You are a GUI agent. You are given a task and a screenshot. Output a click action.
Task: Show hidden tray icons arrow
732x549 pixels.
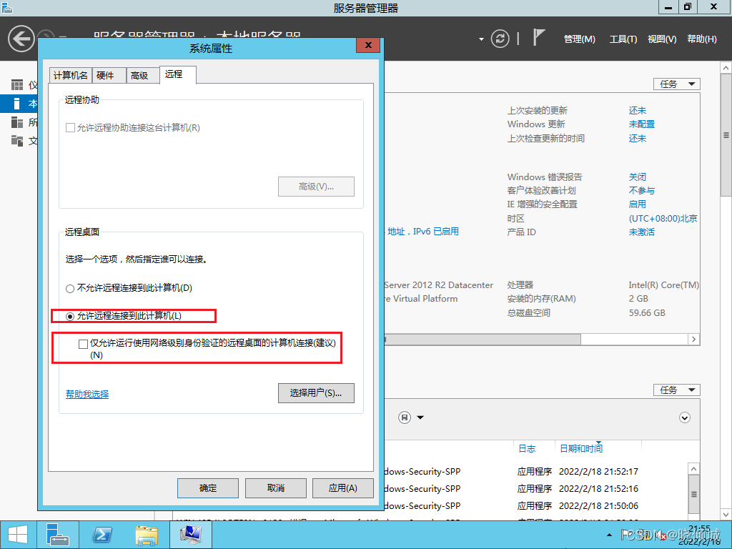[x=609, y=535]
